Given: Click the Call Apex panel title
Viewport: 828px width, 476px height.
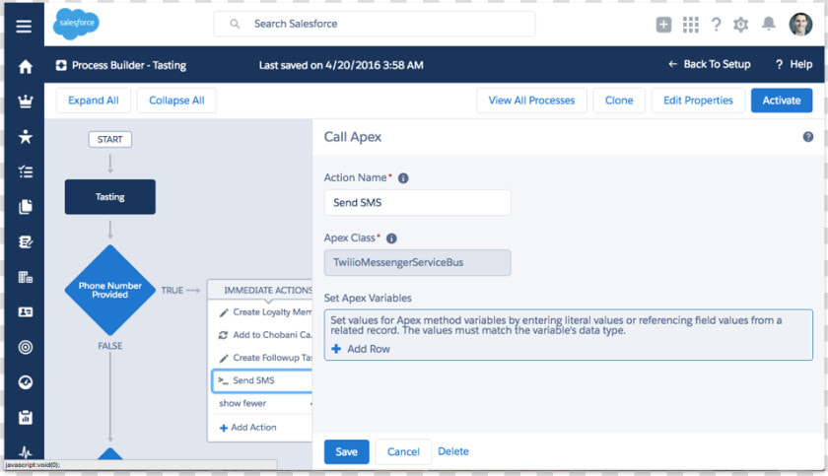Looking at the screenshot, I should click(352, 137).
